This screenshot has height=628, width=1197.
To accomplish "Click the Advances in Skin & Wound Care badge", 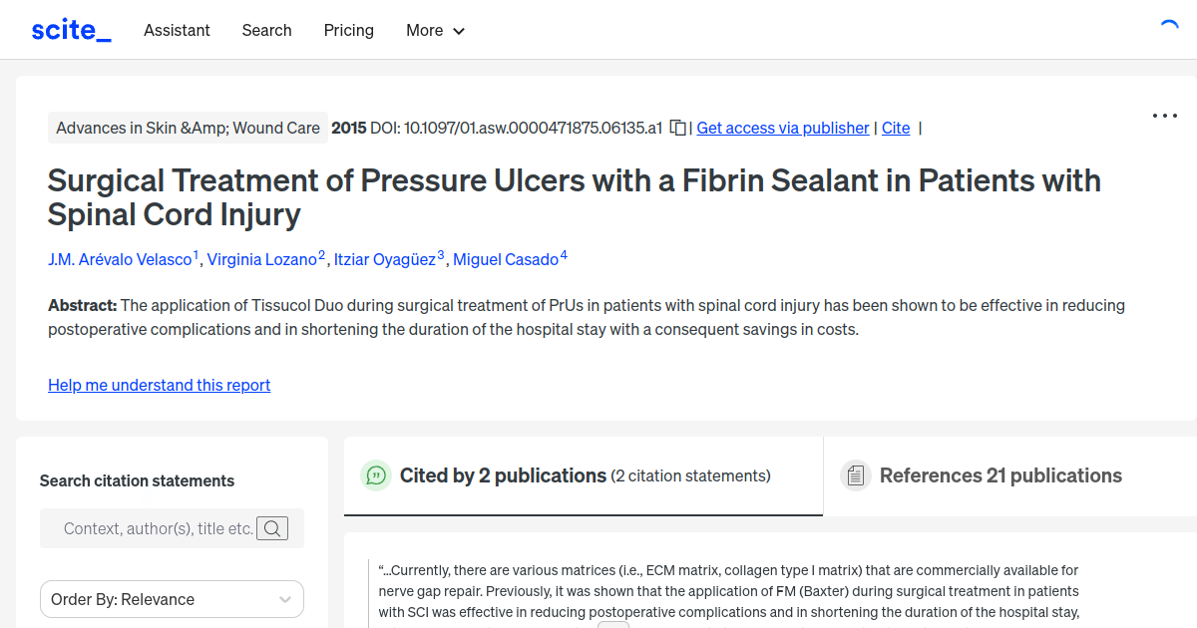I will coord(188,128).
